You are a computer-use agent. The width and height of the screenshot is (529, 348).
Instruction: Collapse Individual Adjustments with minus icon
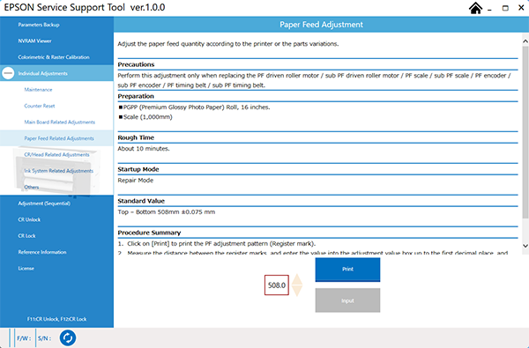(x=8, y=73)
